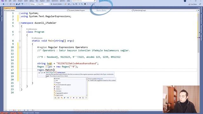Image resolution: width=203 pixels, height=114 pixels.
Task: Collapse the namespace duzenli_ifadeler block
Action: [20, 23]
